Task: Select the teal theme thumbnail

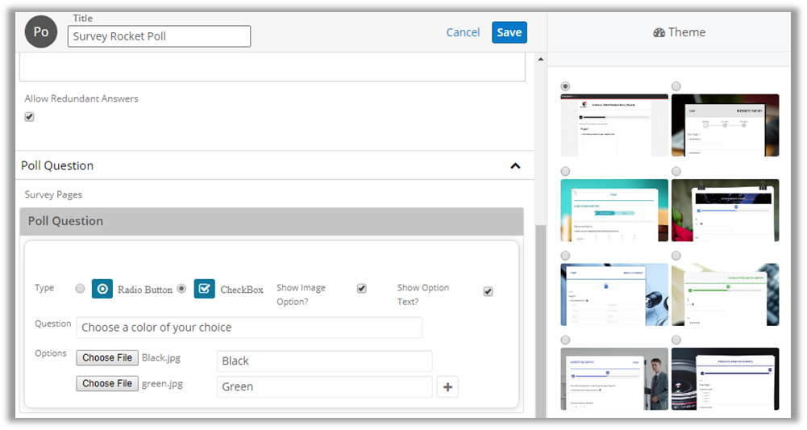Action: click(614, 210)
